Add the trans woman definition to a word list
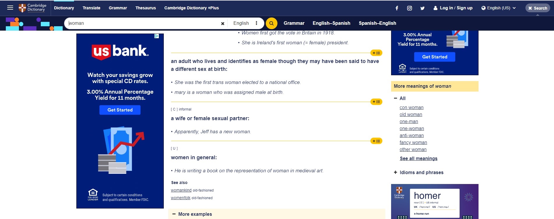This screenshot has height=219, width=554. tap(376, 53)
